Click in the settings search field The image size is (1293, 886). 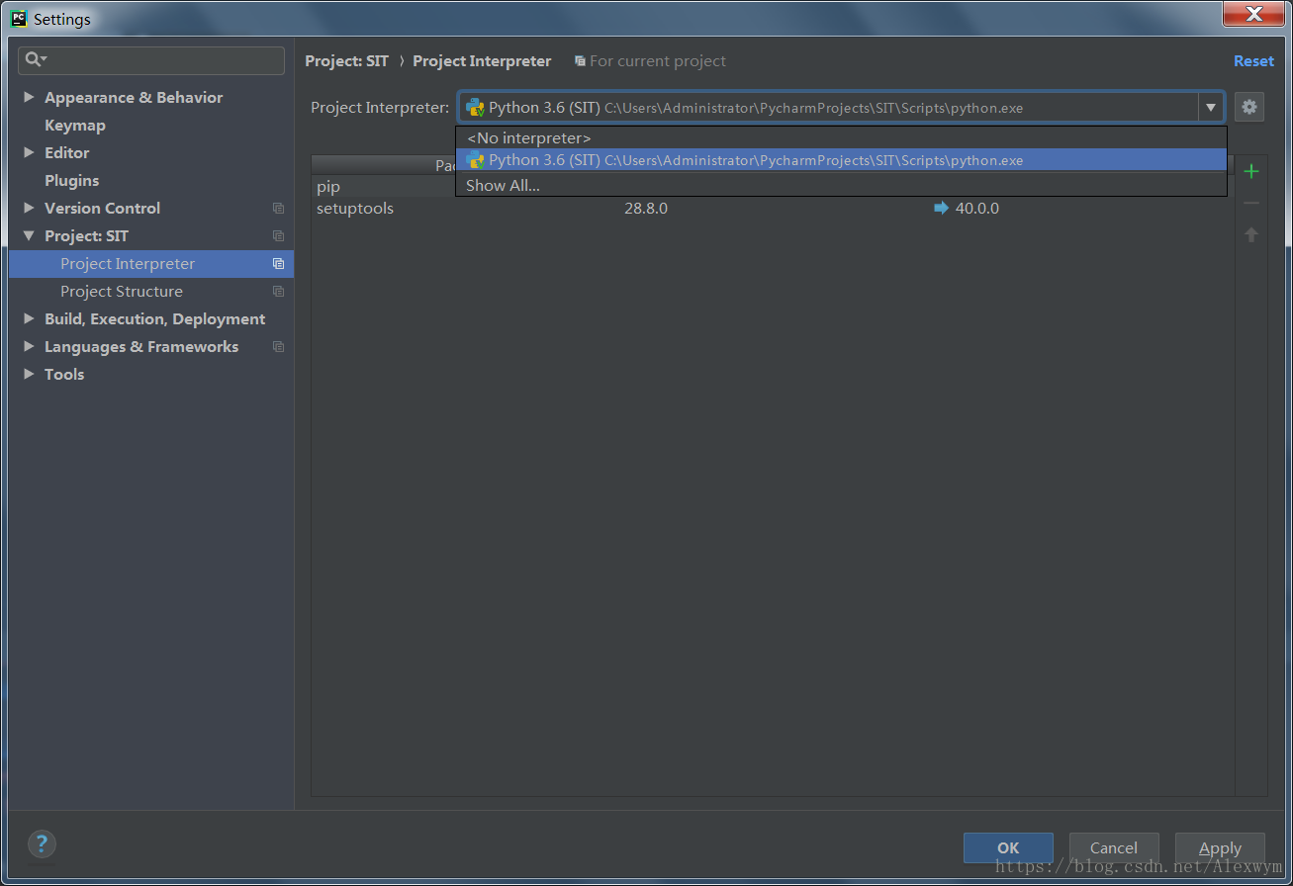coord(151,60)
